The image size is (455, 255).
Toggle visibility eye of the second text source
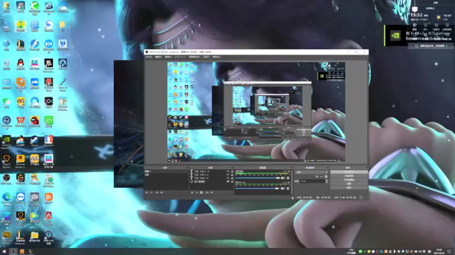point(228,175)
